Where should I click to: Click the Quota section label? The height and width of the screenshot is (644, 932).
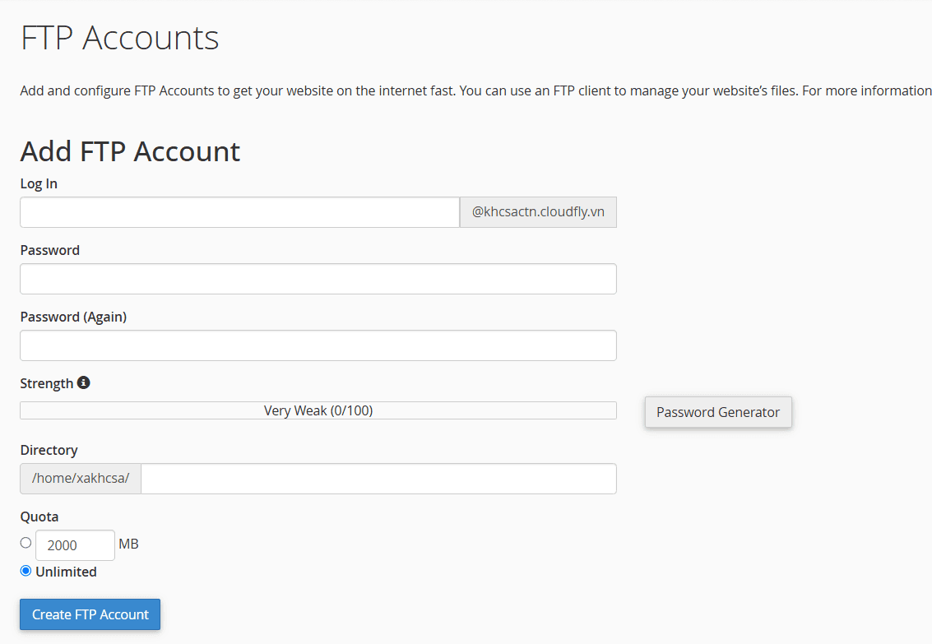coord(39,517)
